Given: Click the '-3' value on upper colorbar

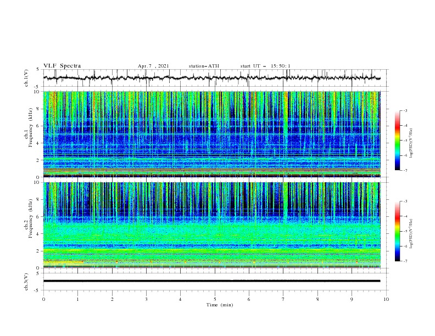Looking at the screenshot, I should pyautogui.click(x=405, y=110).
